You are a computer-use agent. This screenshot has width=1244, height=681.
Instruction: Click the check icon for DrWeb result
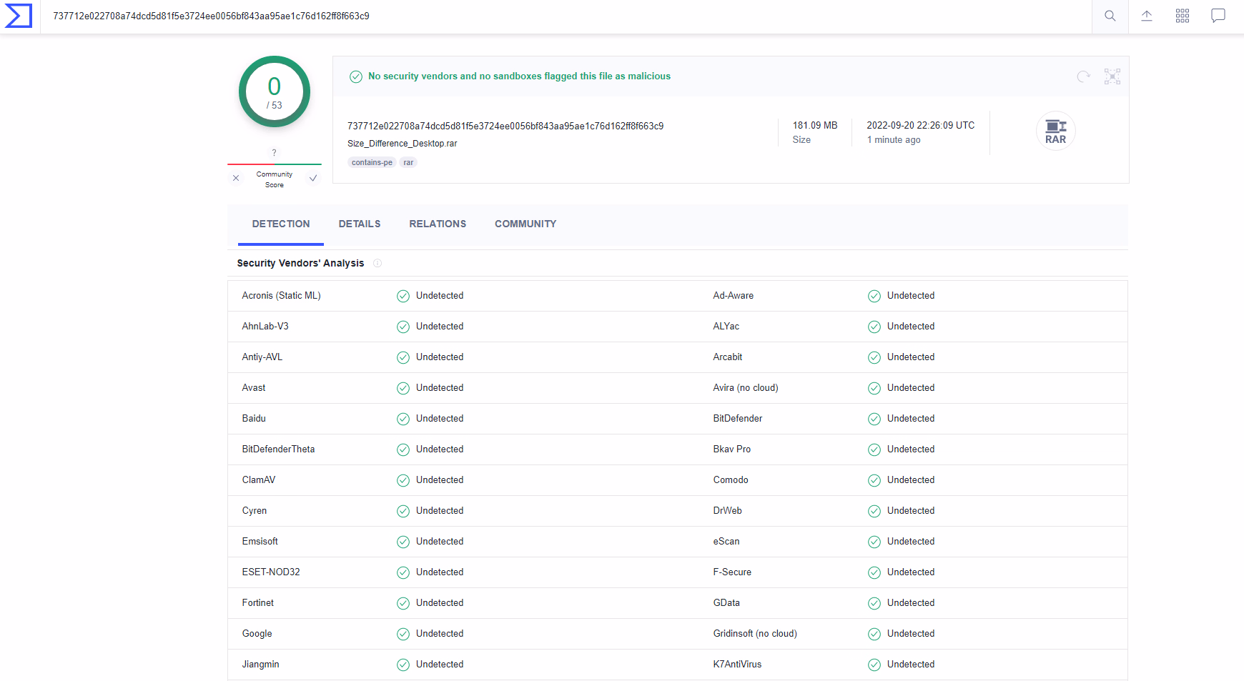[x=874, y=511]
